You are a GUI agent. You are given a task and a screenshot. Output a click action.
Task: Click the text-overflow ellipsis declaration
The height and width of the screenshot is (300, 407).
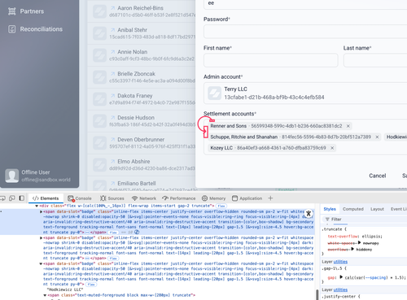(x=355, y=237)
